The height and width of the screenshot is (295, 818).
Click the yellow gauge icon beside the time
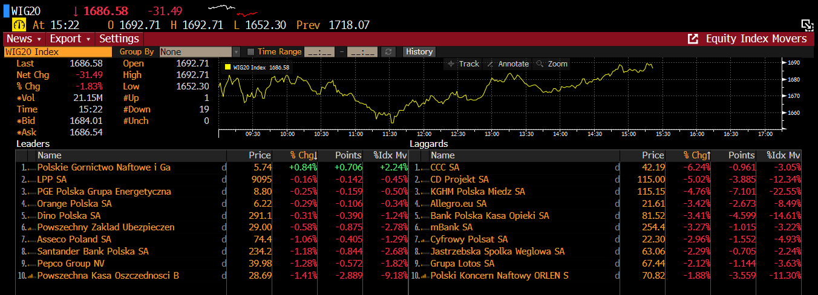(x=19, y=25)
